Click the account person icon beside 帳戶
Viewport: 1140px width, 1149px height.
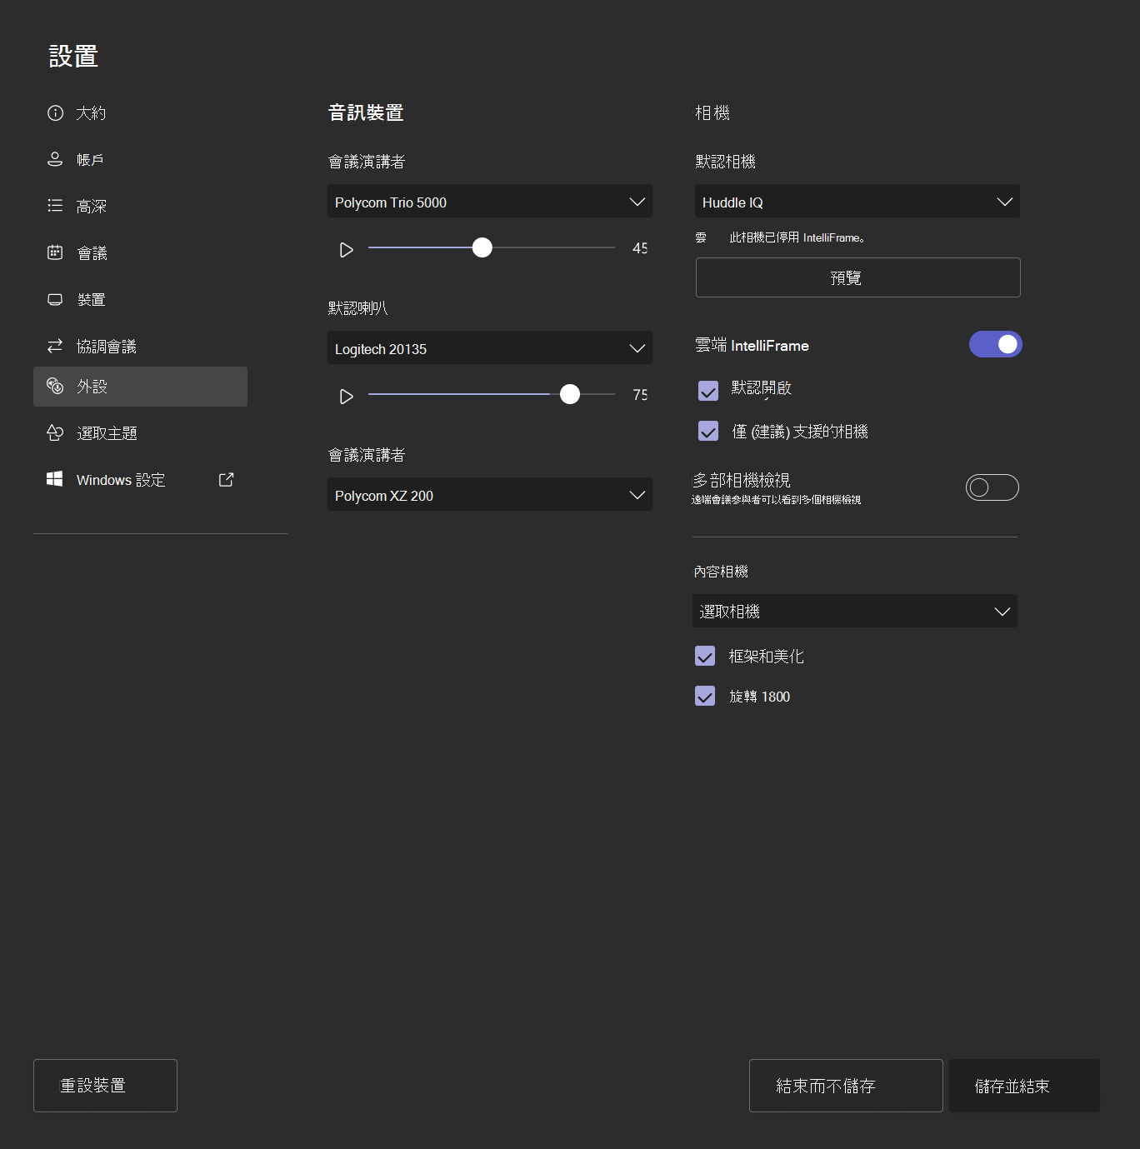[55, 159]
